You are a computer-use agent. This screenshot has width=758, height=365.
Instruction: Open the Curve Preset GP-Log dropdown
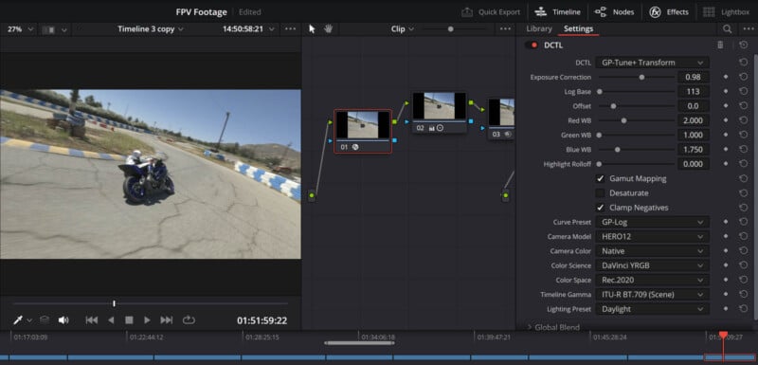(652, 222)
